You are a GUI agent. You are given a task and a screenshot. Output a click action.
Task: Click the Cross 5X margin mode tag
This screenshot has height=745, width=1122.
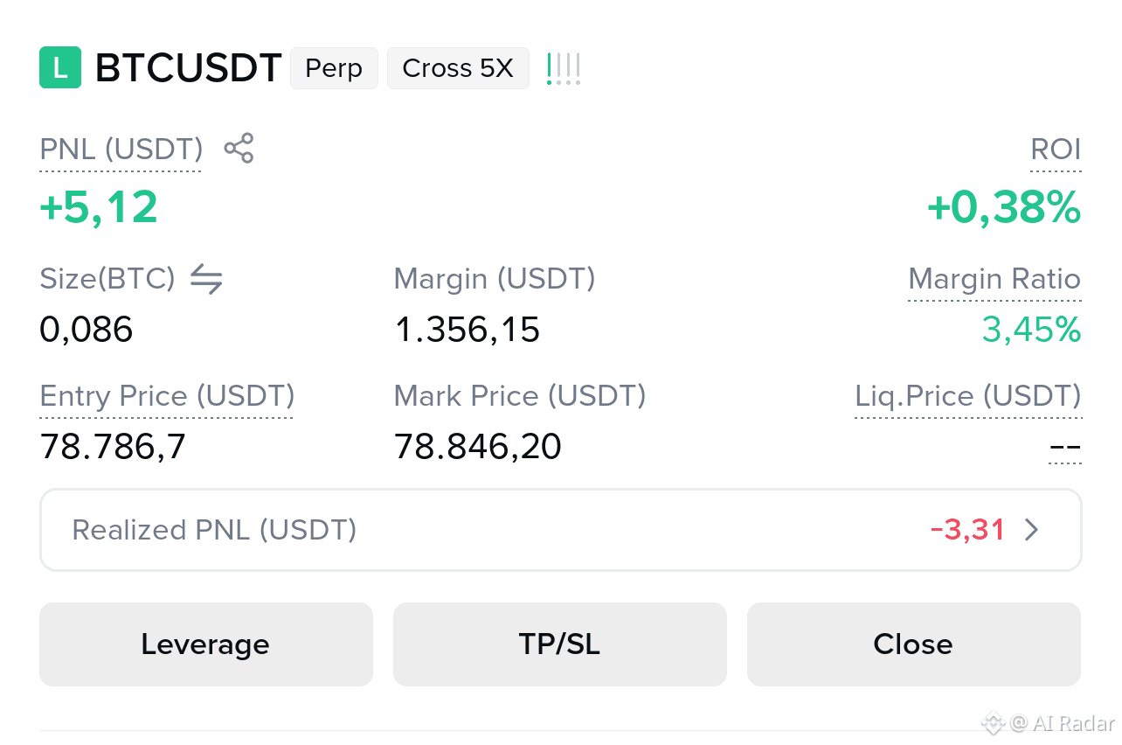[458, 68]
